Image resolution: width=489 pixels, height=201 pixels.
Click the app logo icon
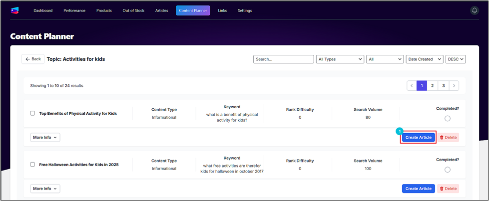pyautogui.click(x=14, y=10)
